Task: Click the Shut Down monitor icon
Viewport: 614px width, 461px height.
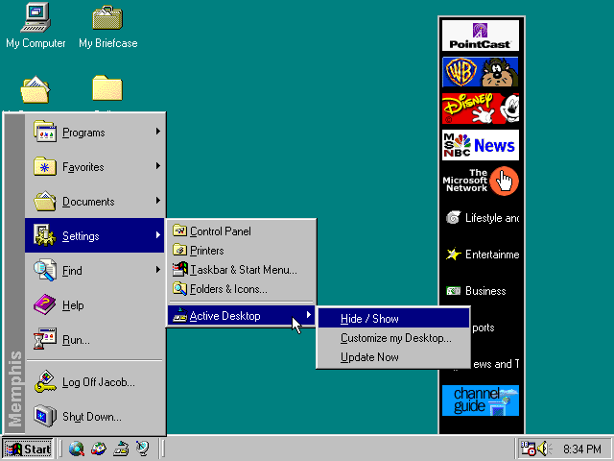Action: [x=45, y=416]
